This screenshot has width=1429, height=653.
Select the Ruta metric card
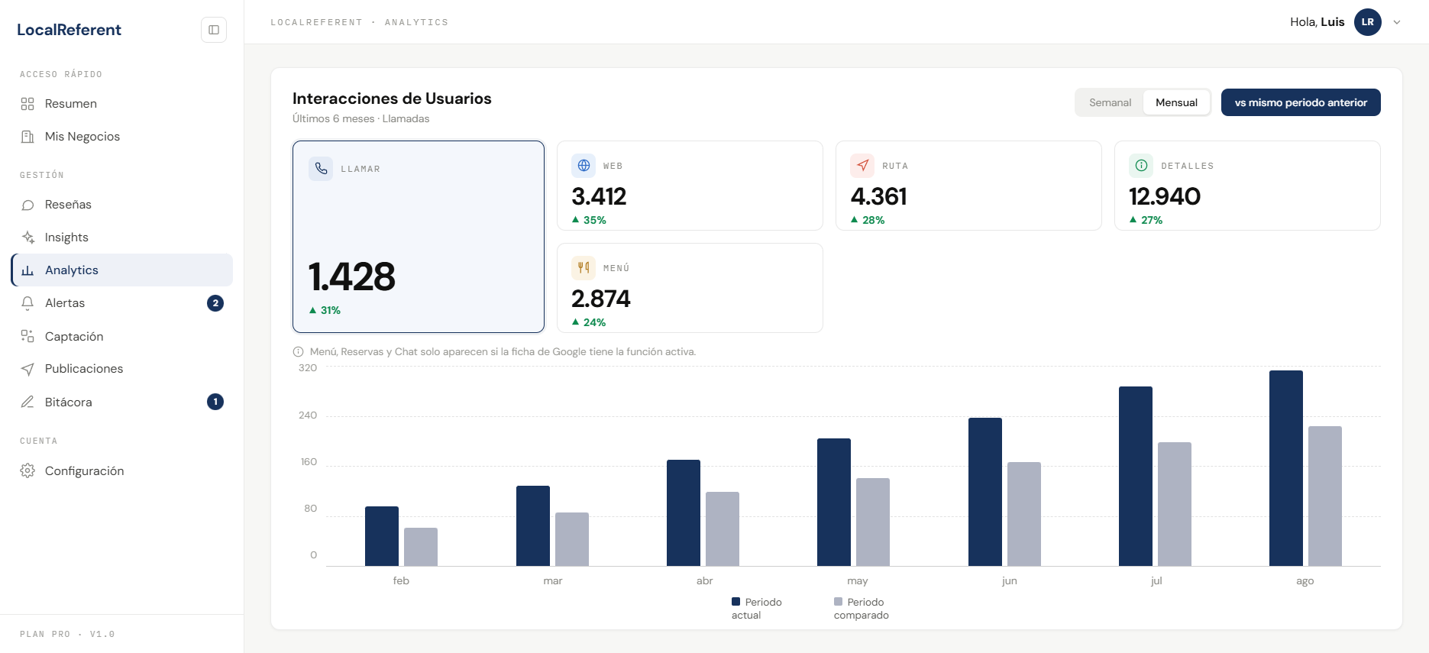click(x=968, y=186)
